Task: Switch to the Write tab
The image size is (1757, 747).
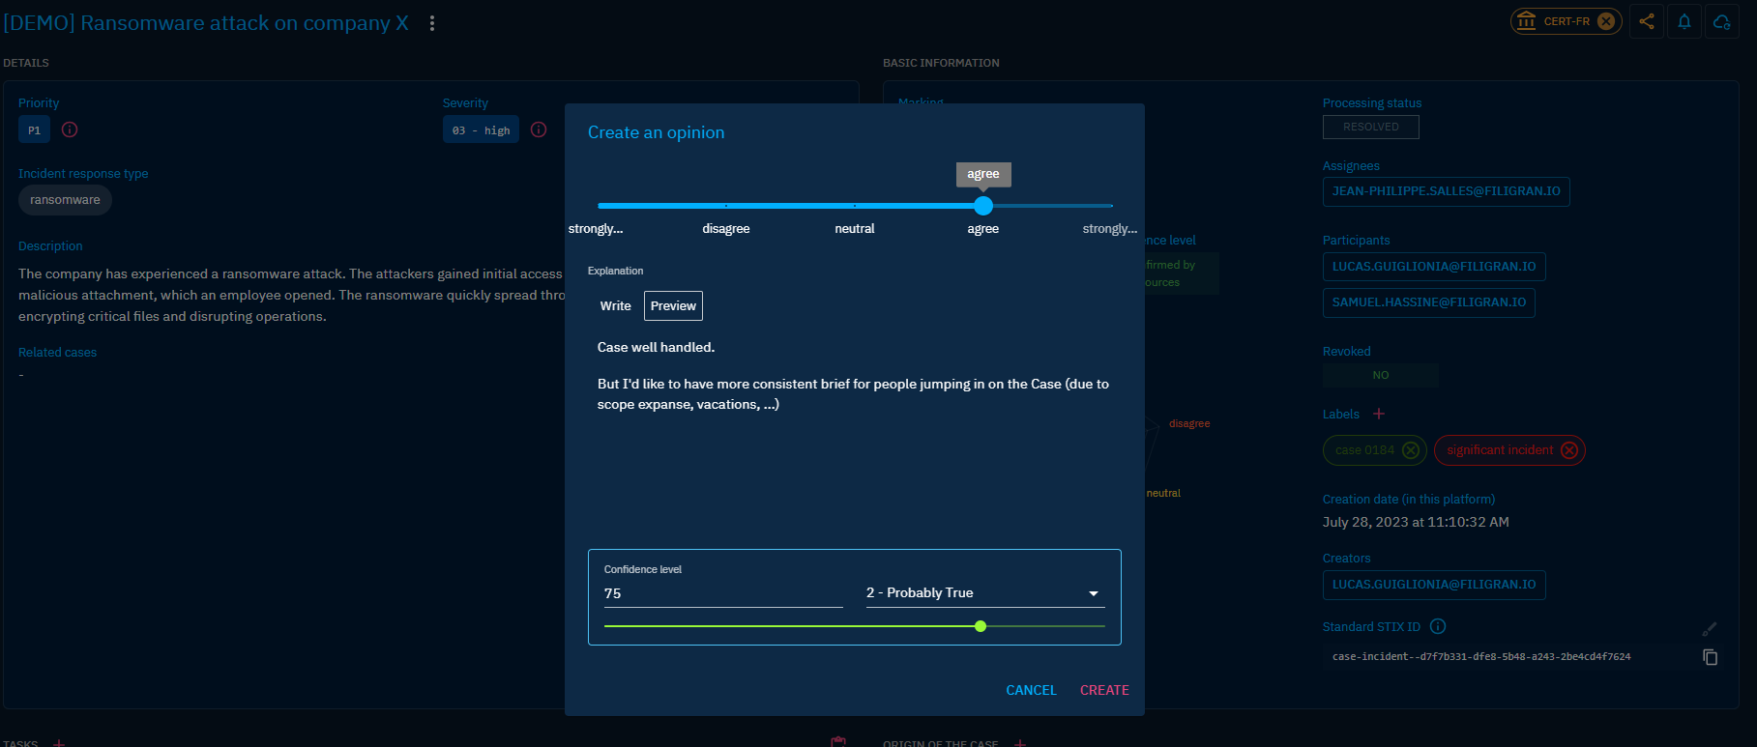Action: [x=615, y=306]
